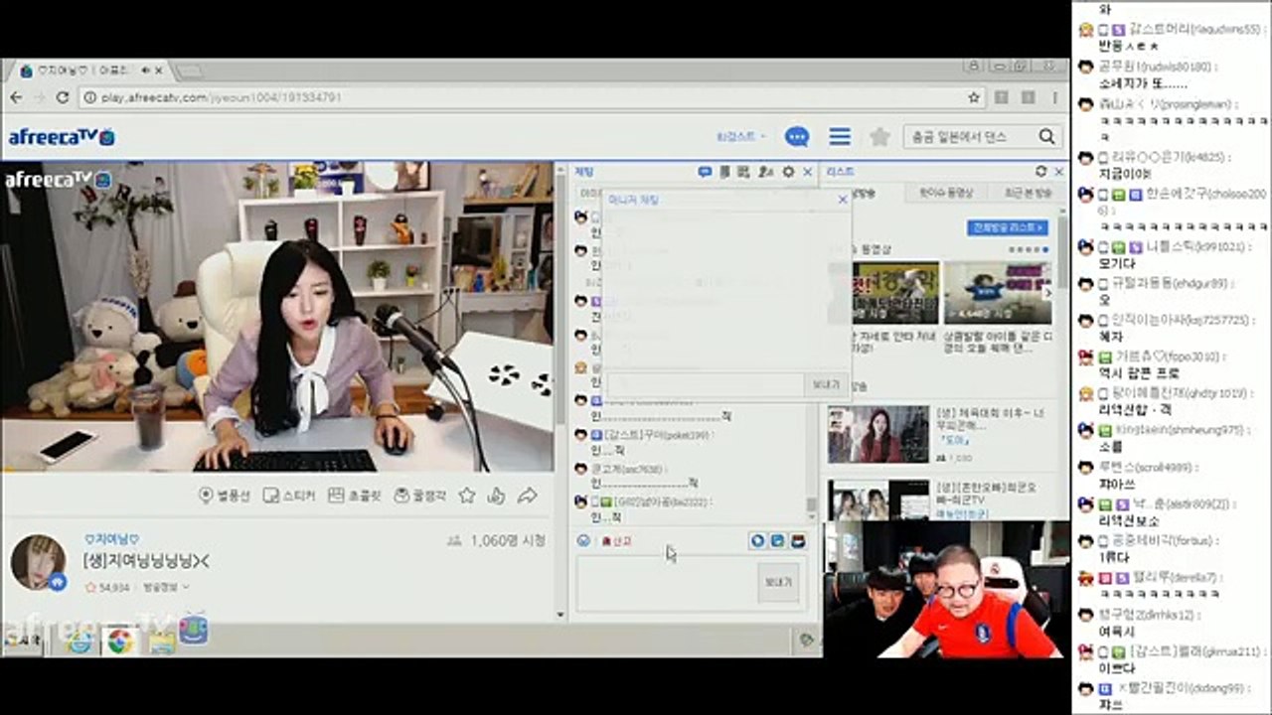1272x715 pixels.
Task: Click the 전체방송 리스트 button
Action: (1008, 227)
